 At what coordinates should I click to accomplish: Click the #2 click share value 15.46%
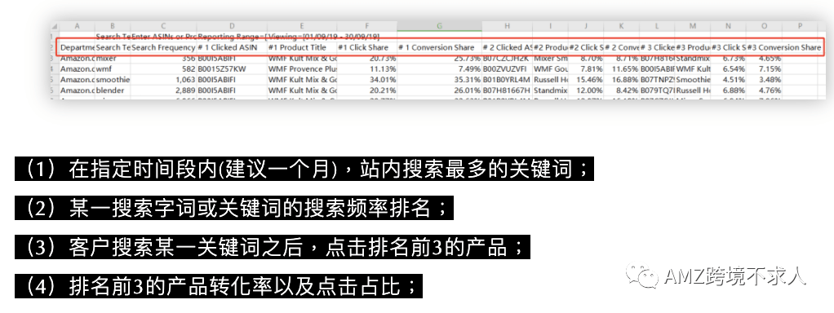pyautogui.click(x=586, y=79)
